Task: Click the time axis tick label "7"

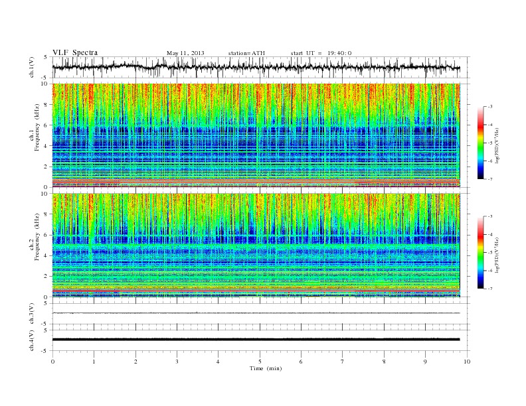Action: (343, 362)
